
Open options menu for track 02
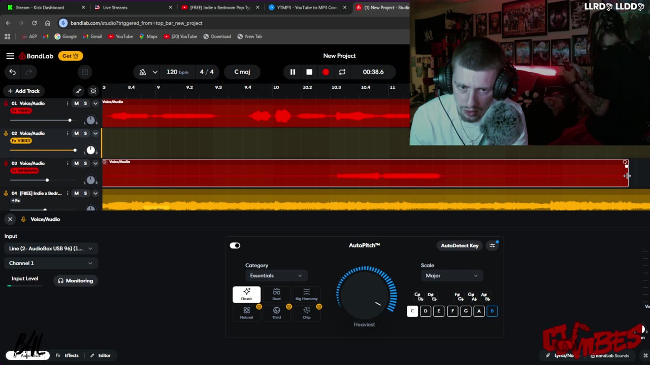(68, 133)
